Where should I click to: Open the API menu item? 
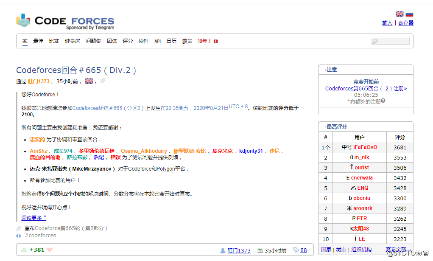158,41
